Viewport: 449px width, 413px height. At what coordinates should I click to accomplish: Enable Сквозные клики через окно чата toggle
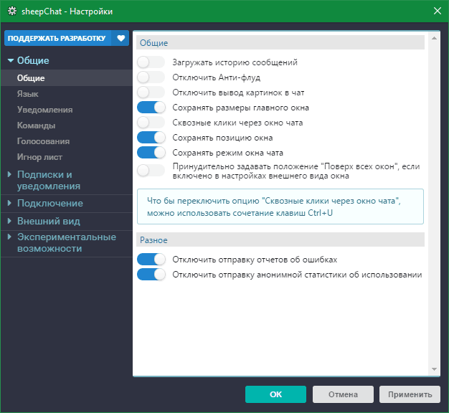(x=151, y=123)
